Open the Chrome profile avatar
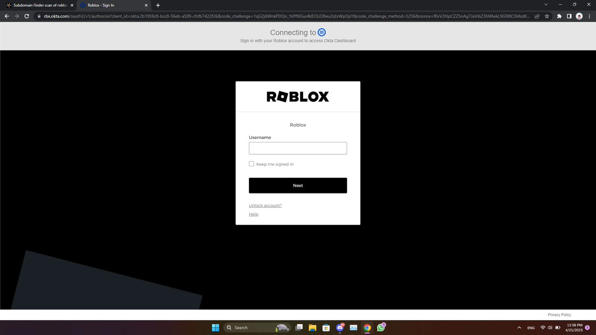Image resolution: width=596 pixels, height=335 pixels. coord(579,16)
